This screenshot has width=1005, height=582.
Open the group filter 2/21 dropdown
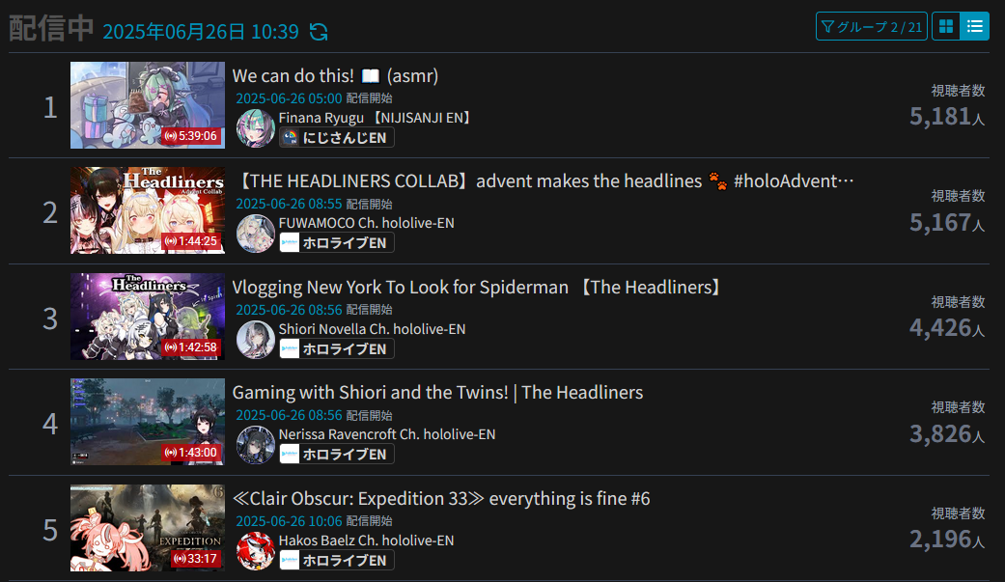click(871, 26)
